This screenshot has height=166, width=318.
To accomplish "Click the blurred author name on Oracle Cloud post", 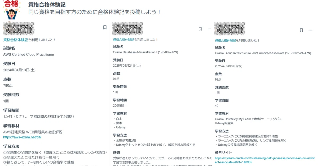I will (229, 29).
